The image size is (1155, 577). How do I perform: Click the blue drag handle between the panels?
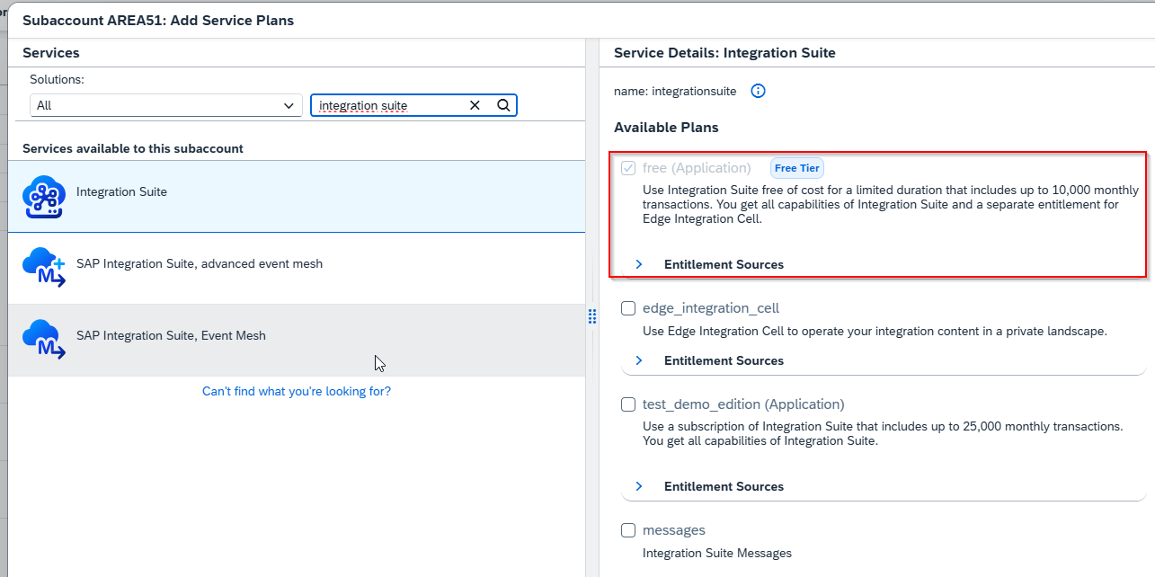(592, 316)
